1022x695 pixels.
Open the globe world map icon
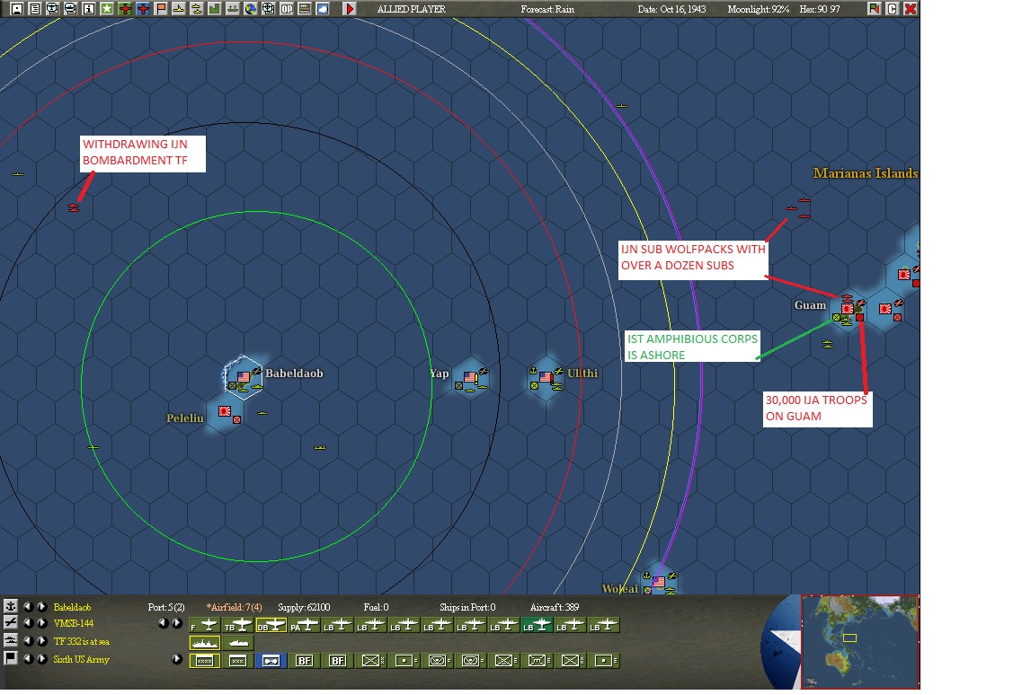pyautogui.click(x=250, y=9)
